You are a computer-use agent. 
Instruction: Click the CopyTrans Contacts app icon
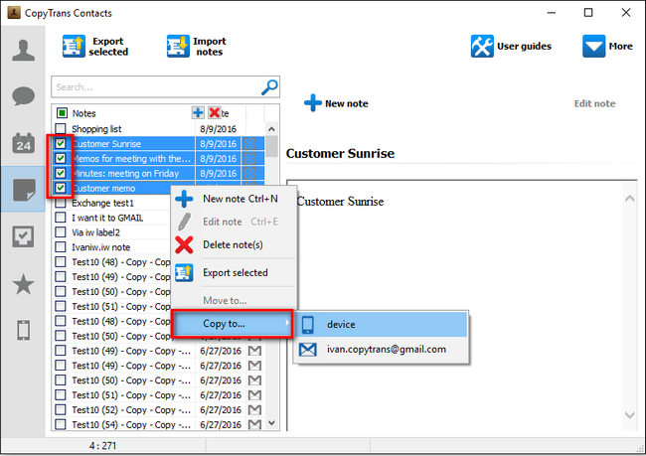click(14, 12)
